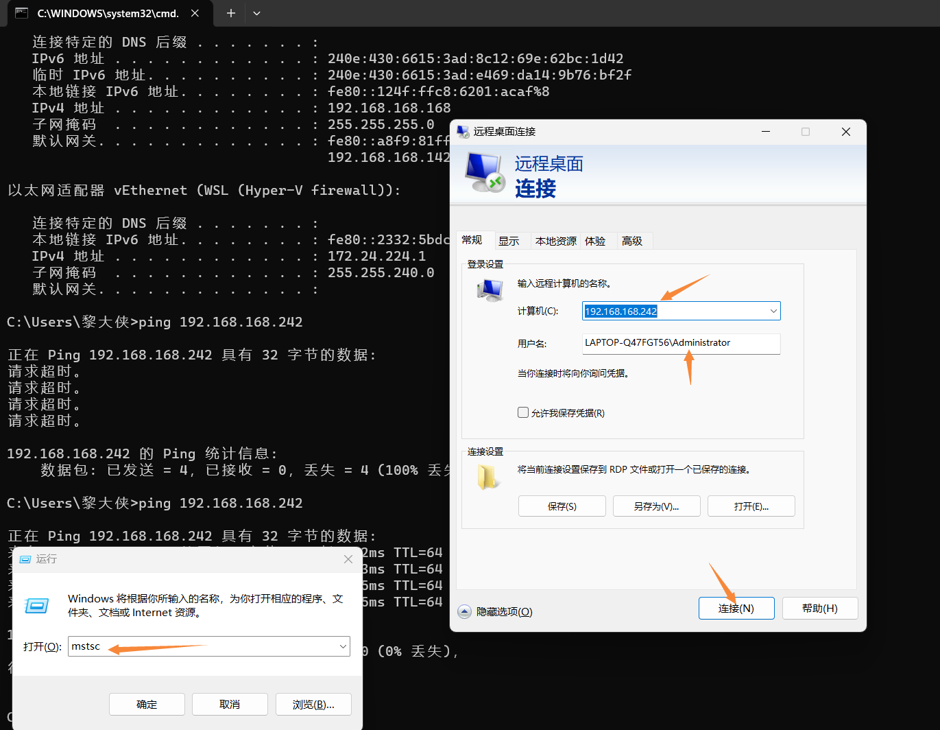Screen dimensions: 940x730
Task: Open the 本地资源 tab
Action: tap(556, 241)
